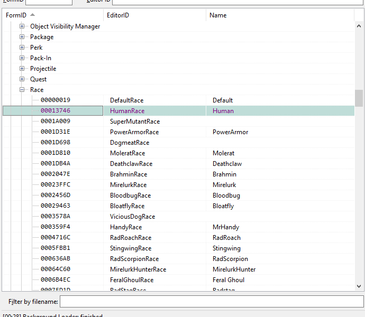Screen dimensions: 365x317
Task: Expand the Perk tree node
Action: tap(22, 48)
